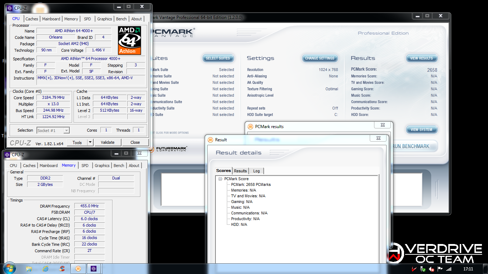The height and width of the screenshot is (274, 488).
Task: Open Bench tab in CPU-Z memory window
Action: [119, 166]
